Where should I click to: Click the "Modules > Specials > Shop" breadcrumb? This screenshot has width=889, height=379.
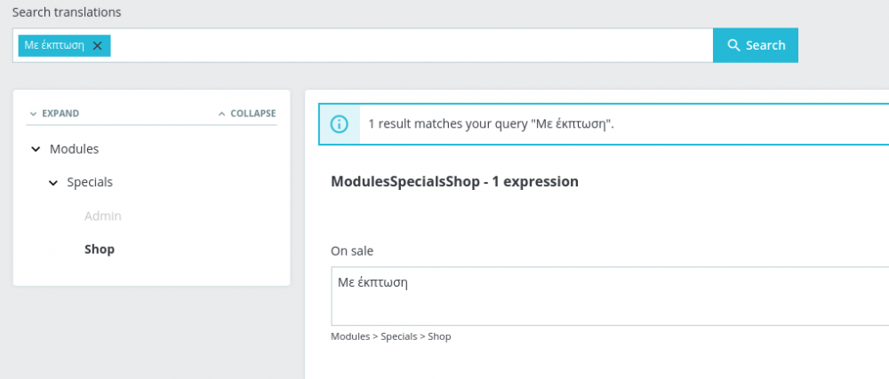390,336
